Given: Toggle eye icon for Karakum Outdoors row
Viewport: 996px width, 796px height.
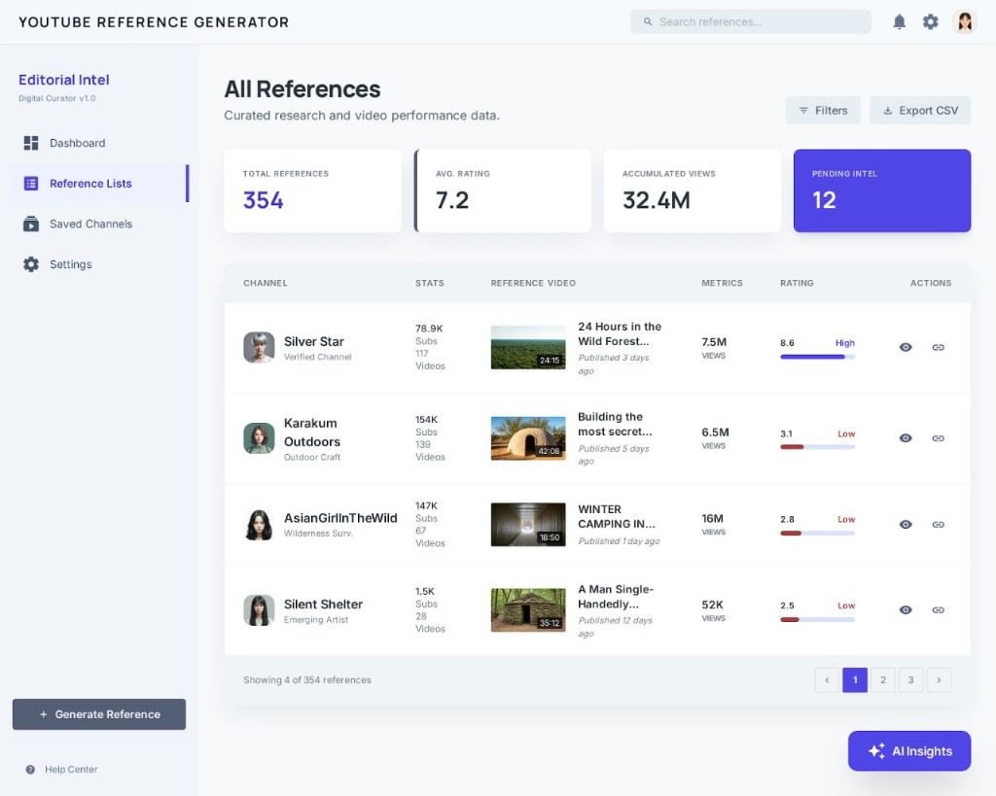Looking at the screenshot, I should pos(906,438).
